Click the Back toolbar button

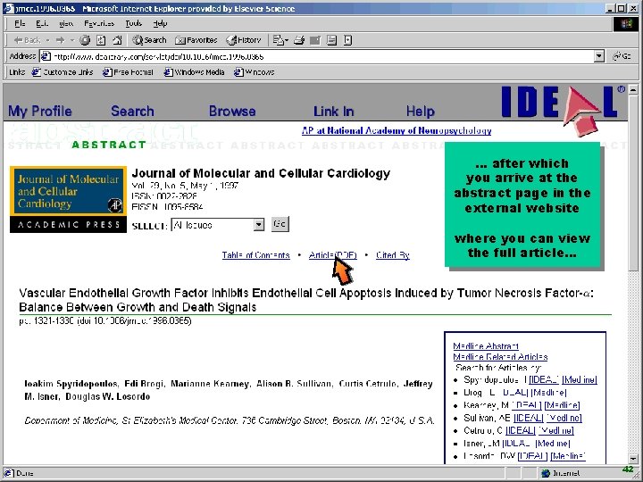[x=27, y=40]
